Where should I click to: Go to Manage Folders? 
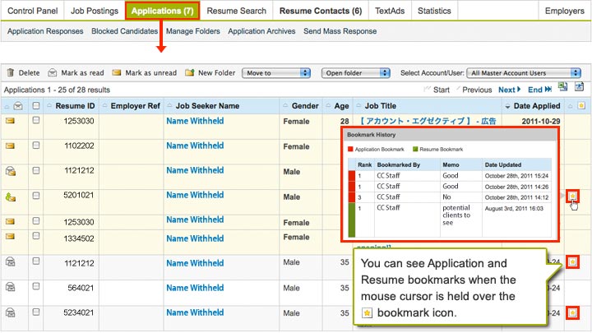(x=193, y=31)
